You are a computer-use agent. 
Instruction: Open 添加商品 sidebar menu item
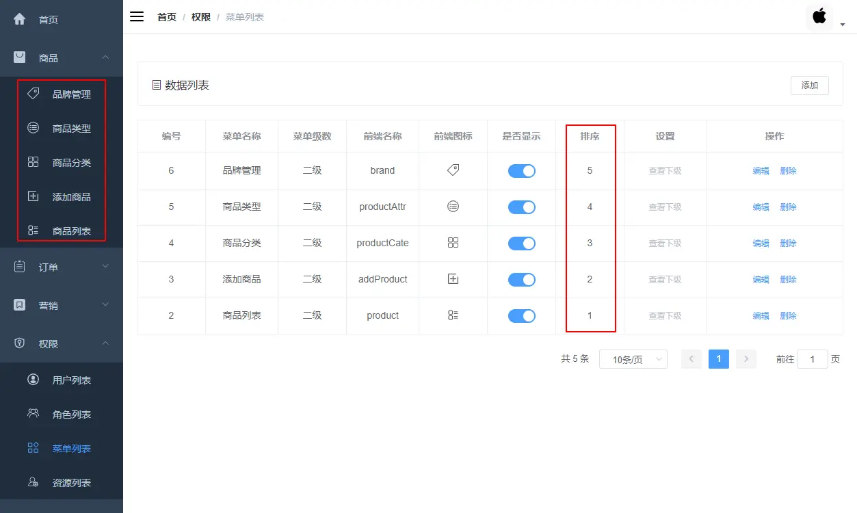62,196
